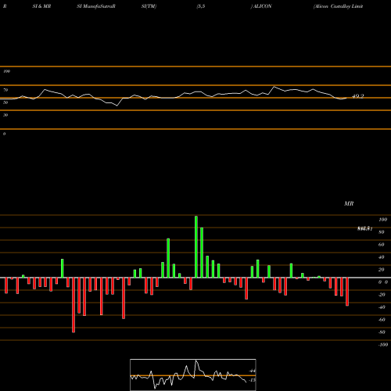391x391 pixels.
Task: Click the overlapping MR value label near 80
Action: point(364,229)
